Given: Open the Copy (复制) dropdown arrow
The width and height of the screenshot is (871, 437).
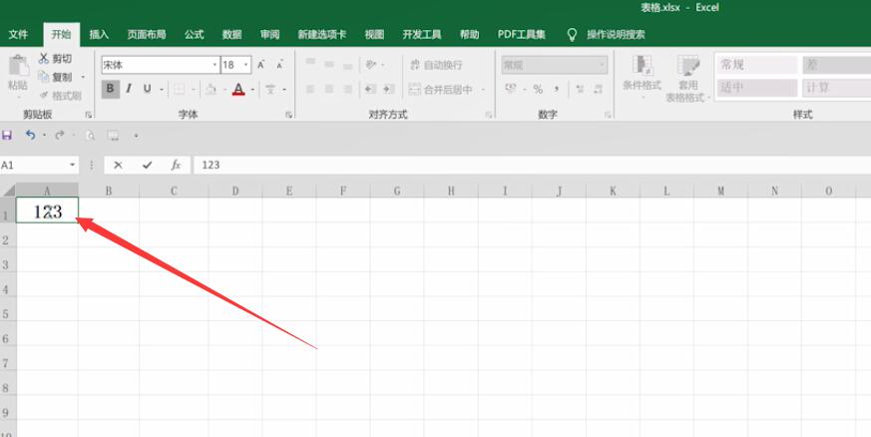Looking at the screenshot, I should point(84,77).
